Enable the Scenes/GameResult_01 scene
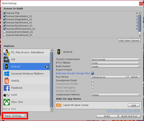The width and height of the screenshot is (144, 121). pos(4,35)
